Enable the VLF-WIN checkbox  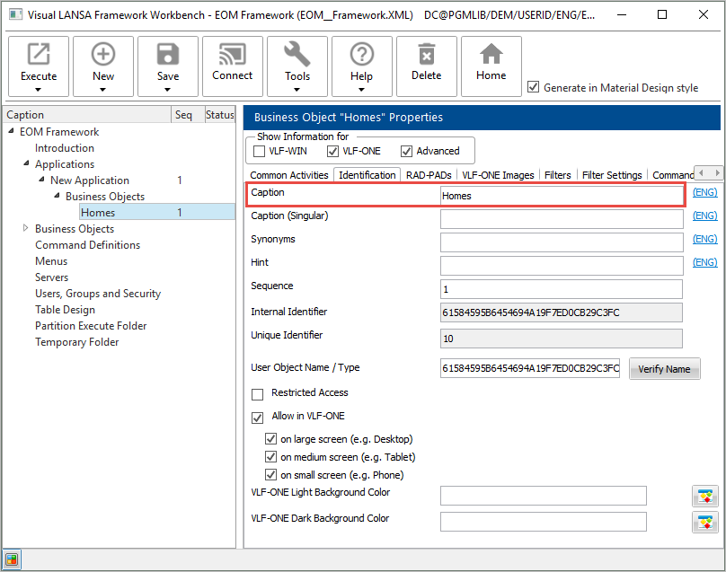(260, 152)
